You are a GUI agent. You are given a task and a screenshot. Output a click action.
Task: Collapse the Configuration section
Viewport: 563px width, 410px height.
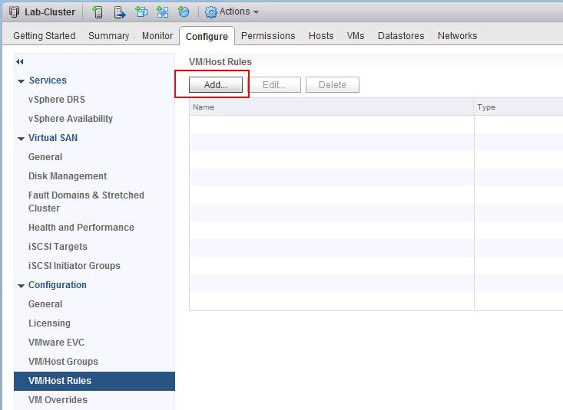[x=22, y=286]
